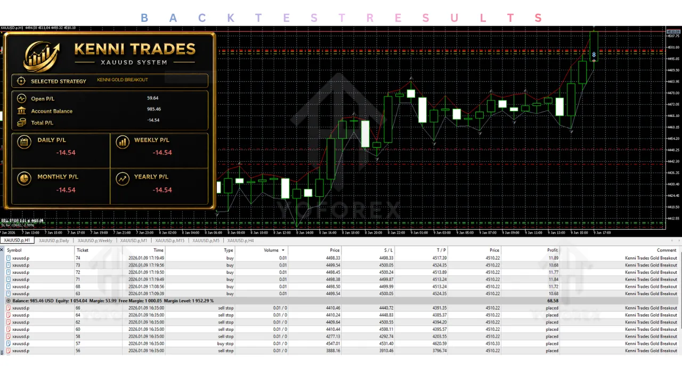Click the Kenni Trades gold chart logo
The width and height of the screenshot is (682, 383).
pyautogui.click(x=42, y=56)
